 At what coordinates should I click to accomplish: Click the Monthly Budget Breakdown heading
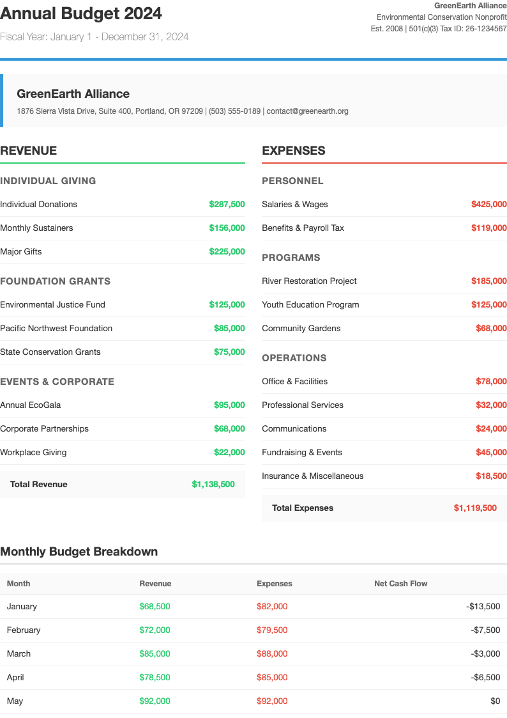pos(79,552)
